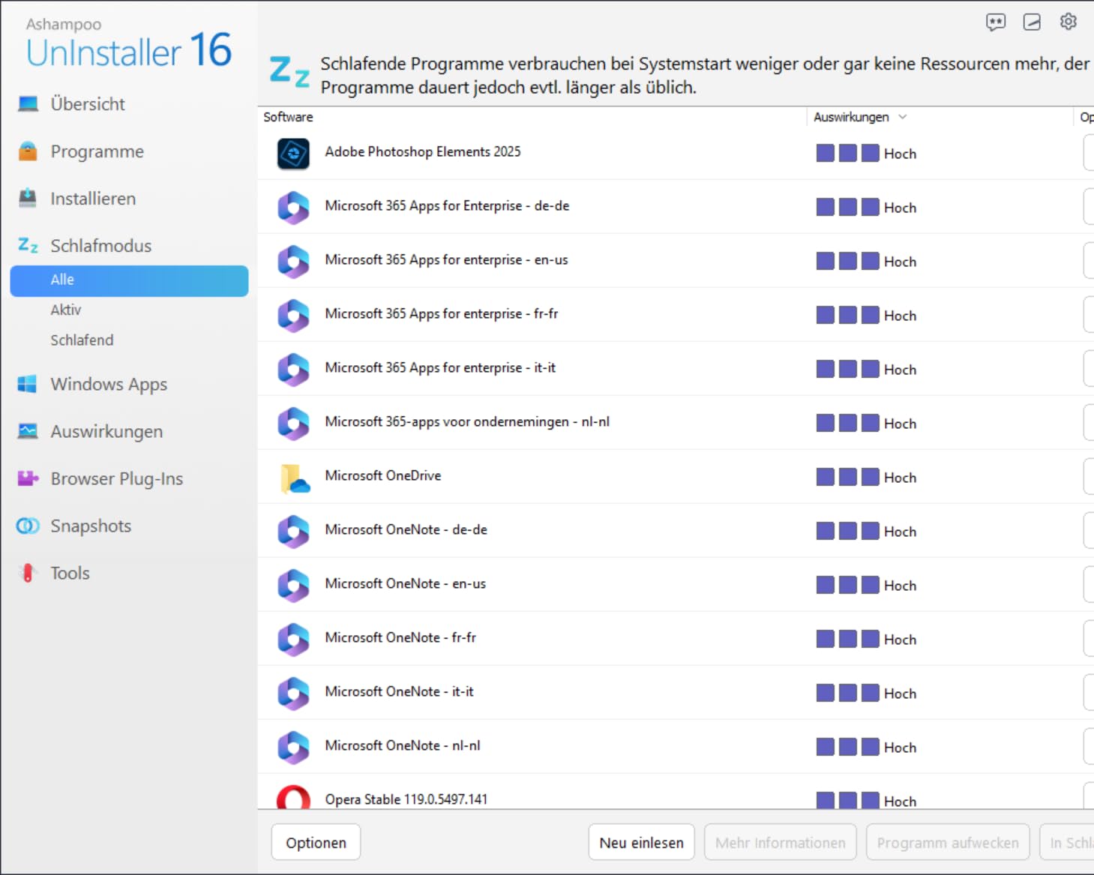Click the Optionen button
Screen dimensions: 1094x875
coord(316,843)
